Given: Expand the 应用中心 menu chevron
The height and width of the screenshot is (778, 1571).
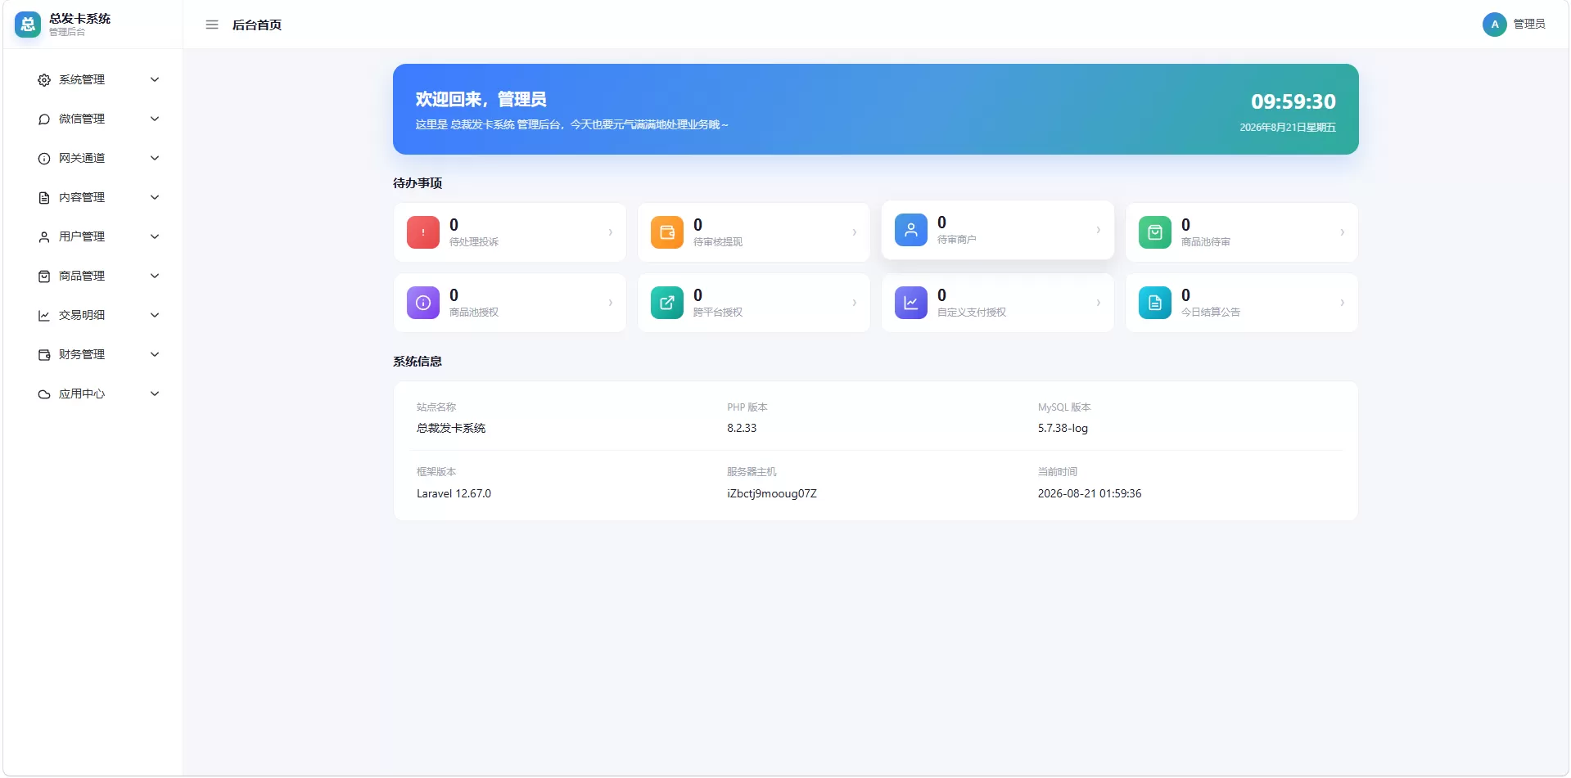Looking at the screenshot, I should pyautogui.click(x=155, y=393).
